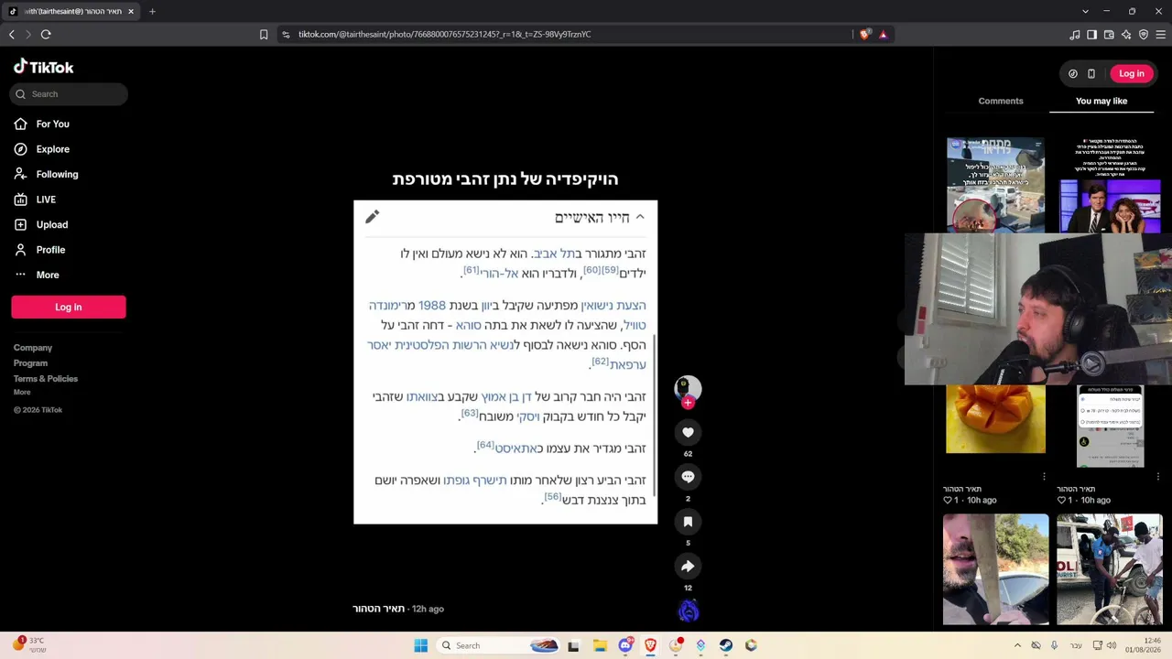Follow the creator with the plus badge
The image size is (1172, 659).
click(688, 403)
